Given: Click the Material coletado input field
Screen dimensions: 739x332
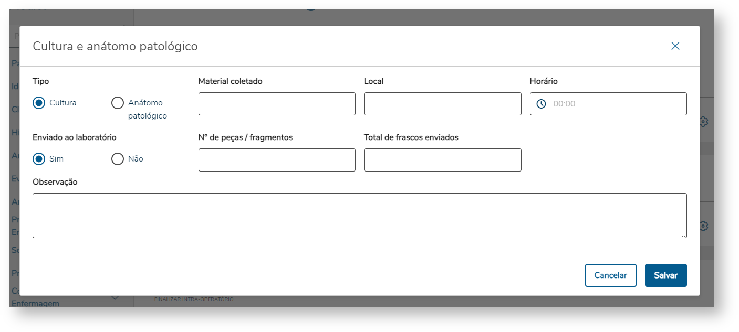Looking at the screenshot, I should pos(277,104).
